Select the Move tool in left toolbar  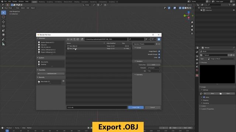pos(3,22)
